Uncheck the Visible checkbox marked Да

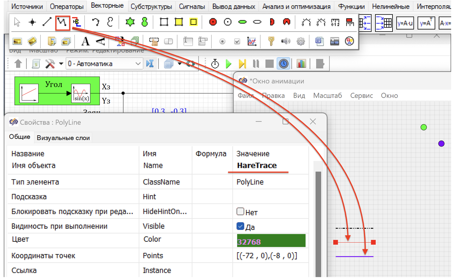(x=240, y=226)
